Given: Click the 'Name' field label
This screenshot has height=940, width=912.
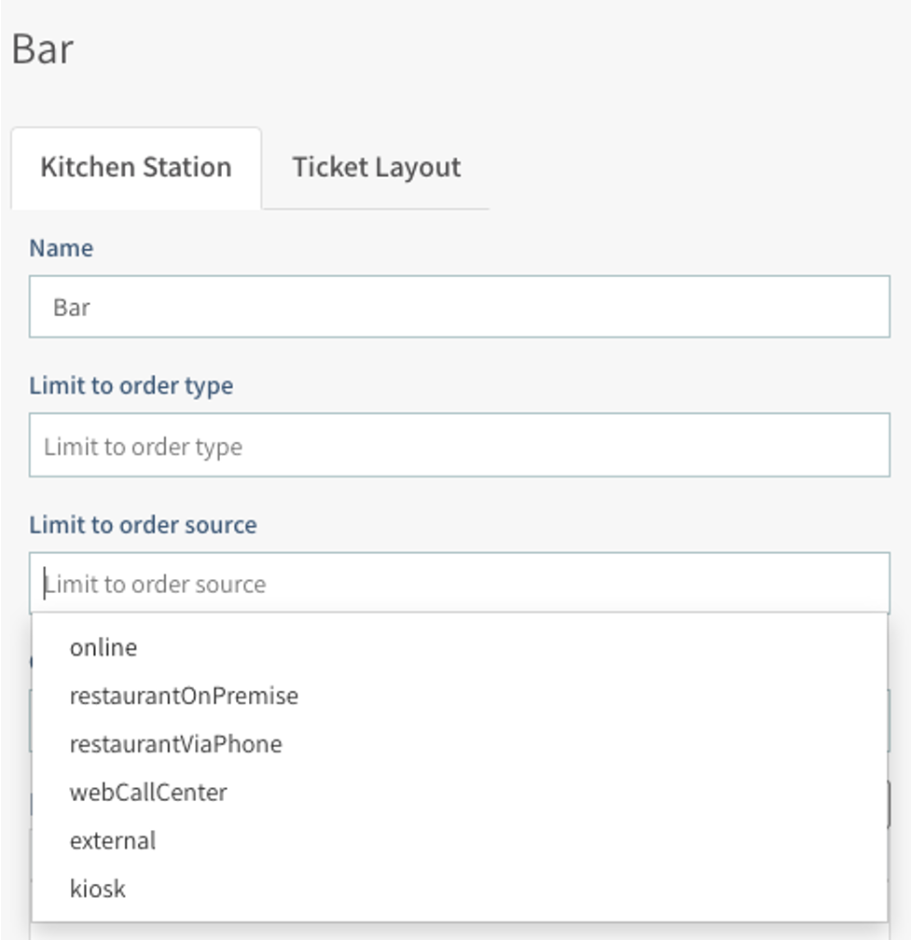Looking at the screenshot, I should coord(62,248).
